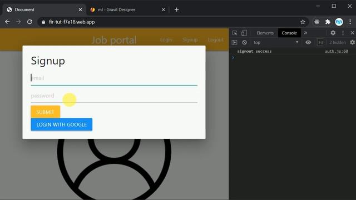This screenshot has width=356, height=200.
Task: Open a new browser tab
Action: click(177, 9)
